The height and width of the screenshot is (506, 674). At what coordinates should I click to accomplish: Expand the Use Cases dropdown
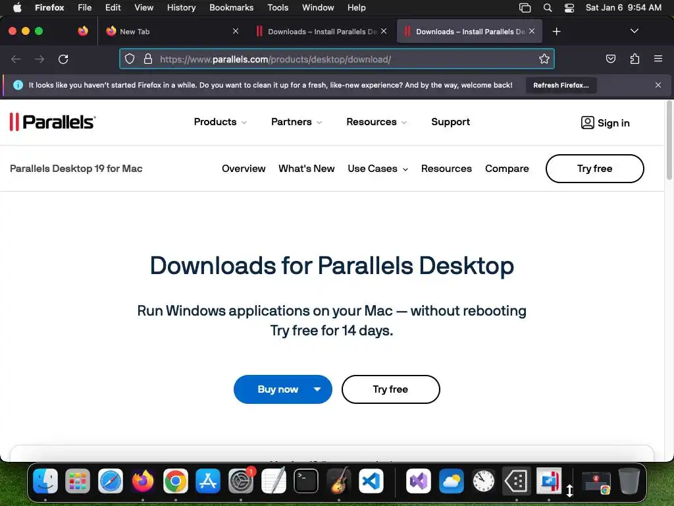pos(378,169)
